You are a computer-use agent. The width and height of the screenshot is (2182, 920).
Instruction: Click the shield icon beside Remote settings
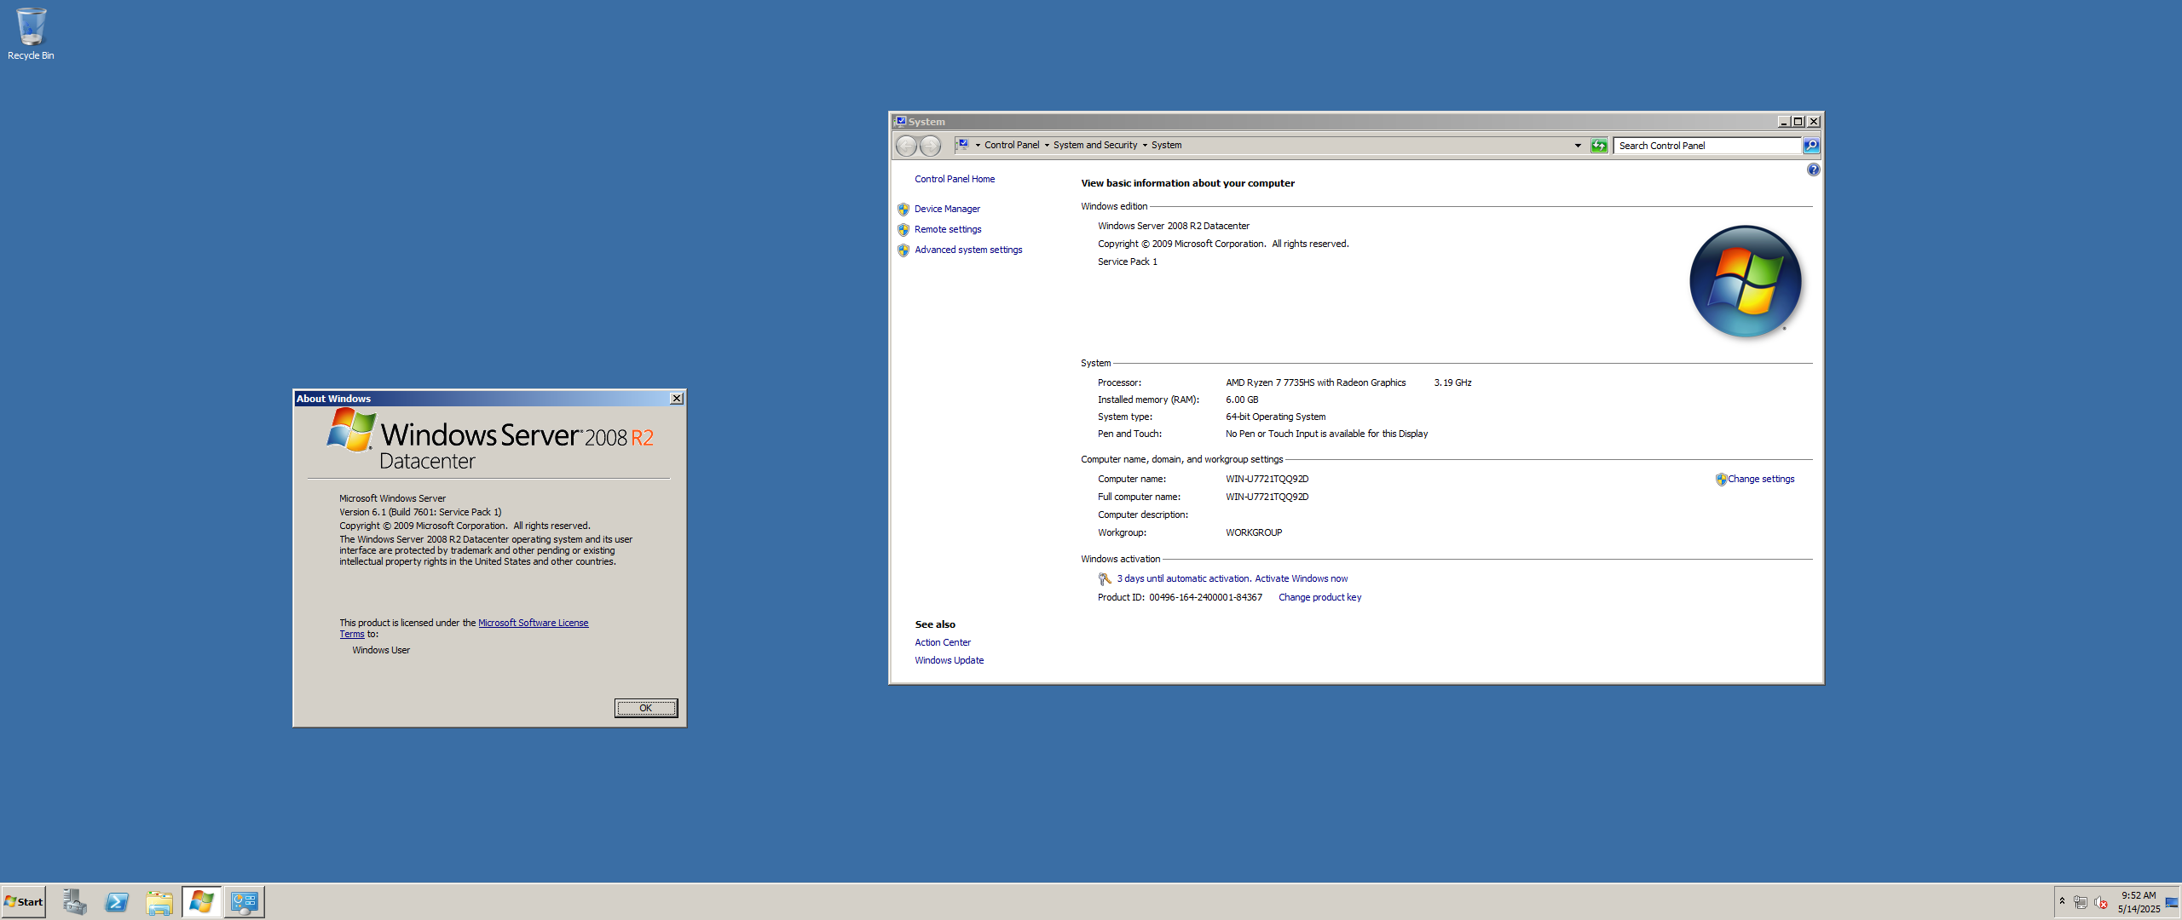[x=903, y=229]
